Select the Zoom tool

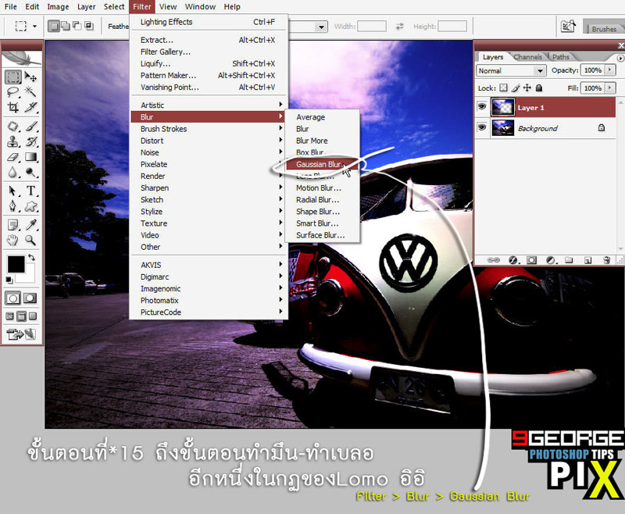pyautogui.click(x=30, y=241)
